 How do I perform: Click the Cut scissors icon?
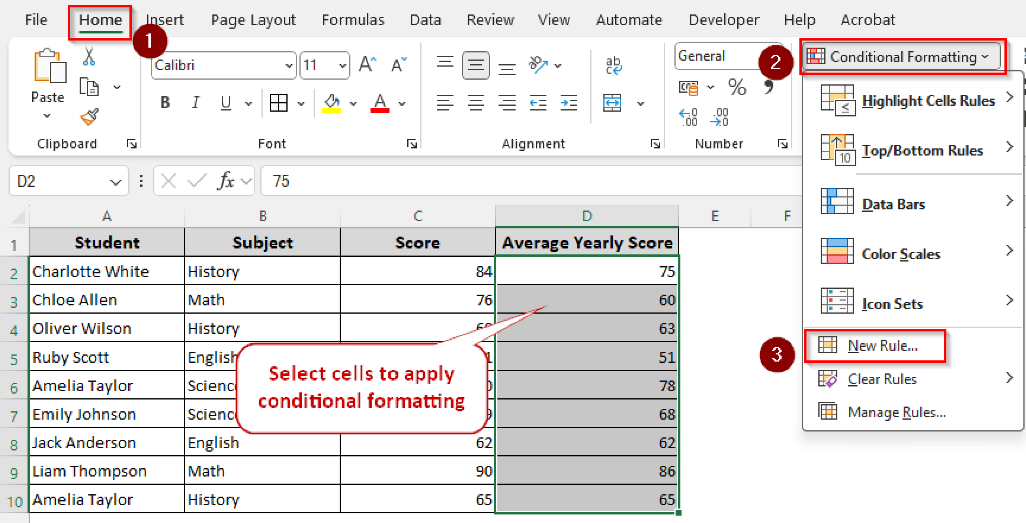click(x=89, y=57)
